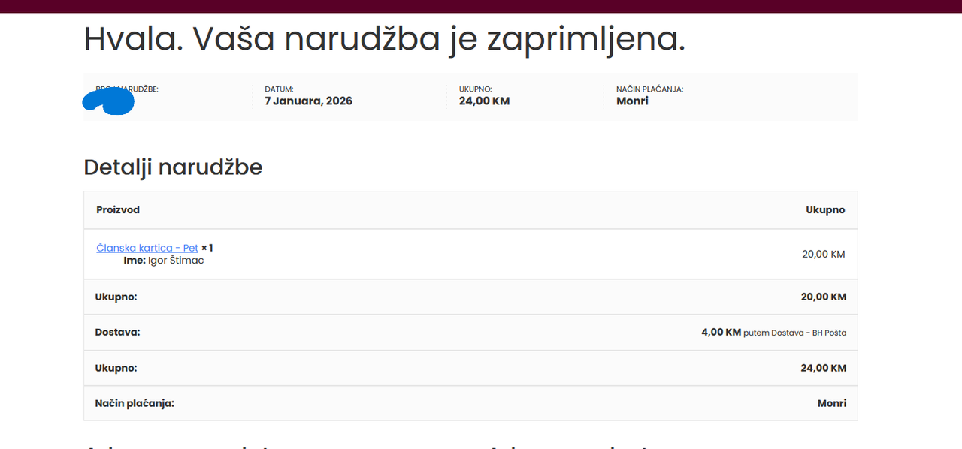
Task: Click the '4,00 KM' shipping cost
Action: (721, 332)
